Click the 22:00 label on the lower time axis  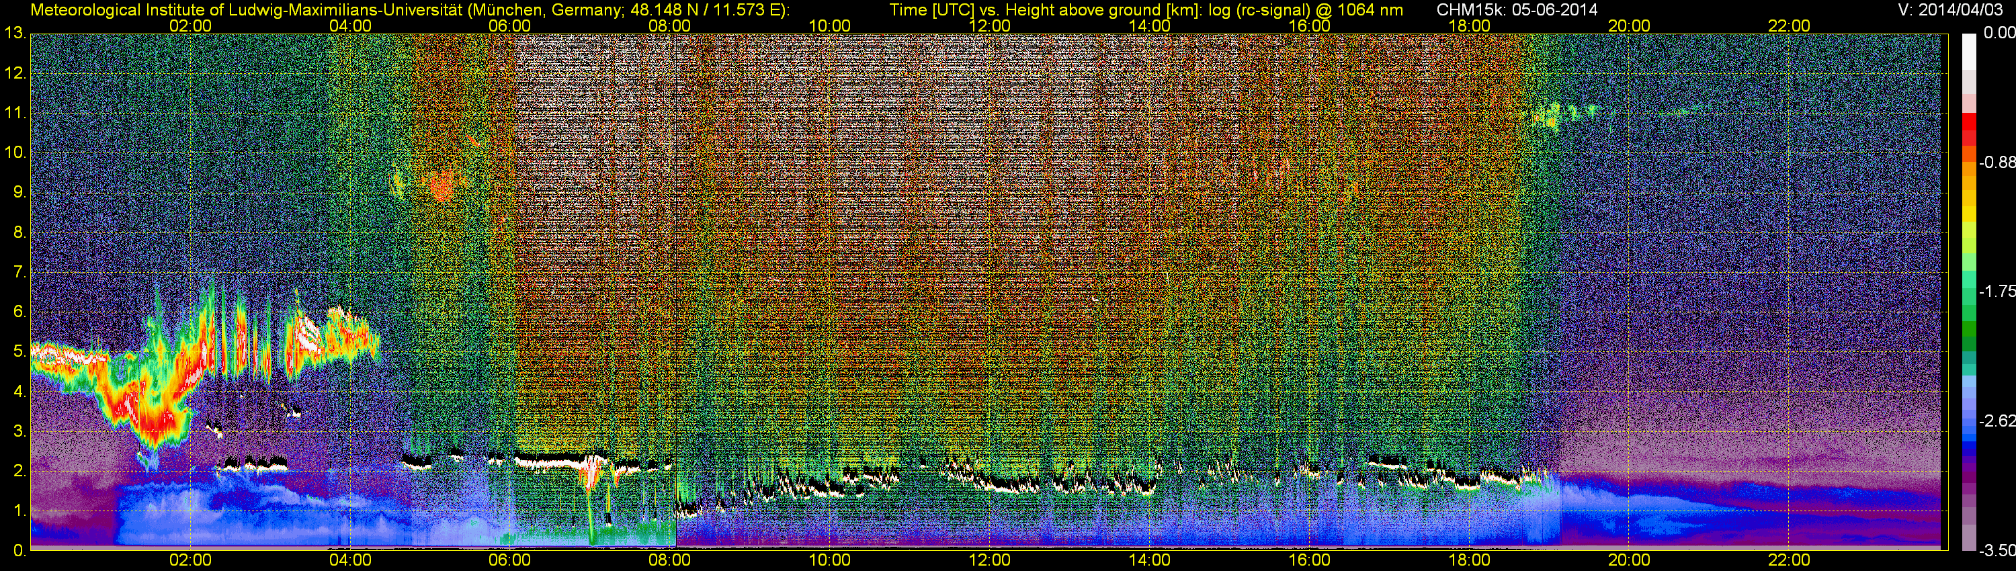1789,560
